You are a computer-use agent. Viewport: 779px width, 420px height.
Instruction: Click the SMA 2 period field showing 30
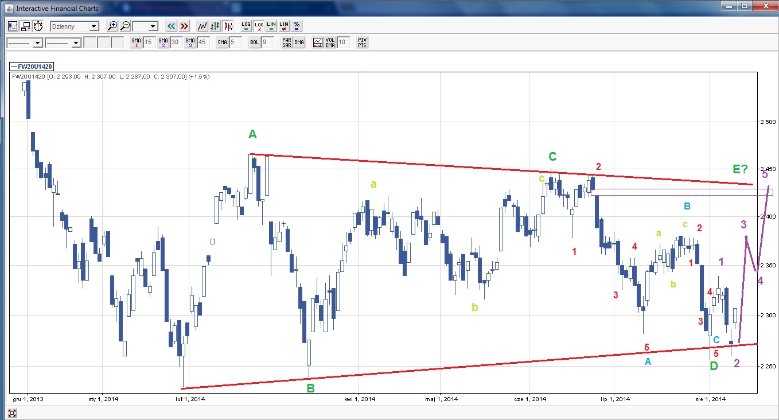coord(176,42)
